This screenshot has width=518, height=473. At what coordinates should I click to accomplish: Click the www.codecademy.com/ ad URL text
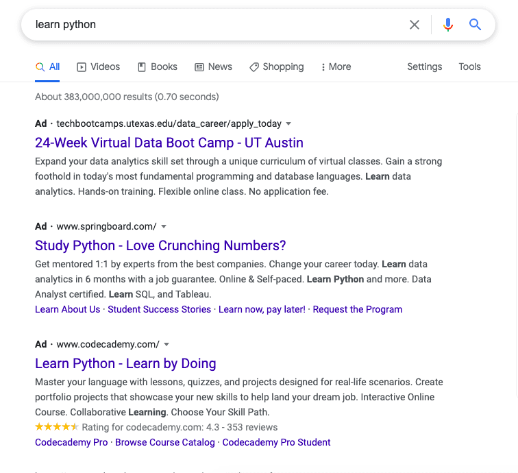tap(108, 344)
